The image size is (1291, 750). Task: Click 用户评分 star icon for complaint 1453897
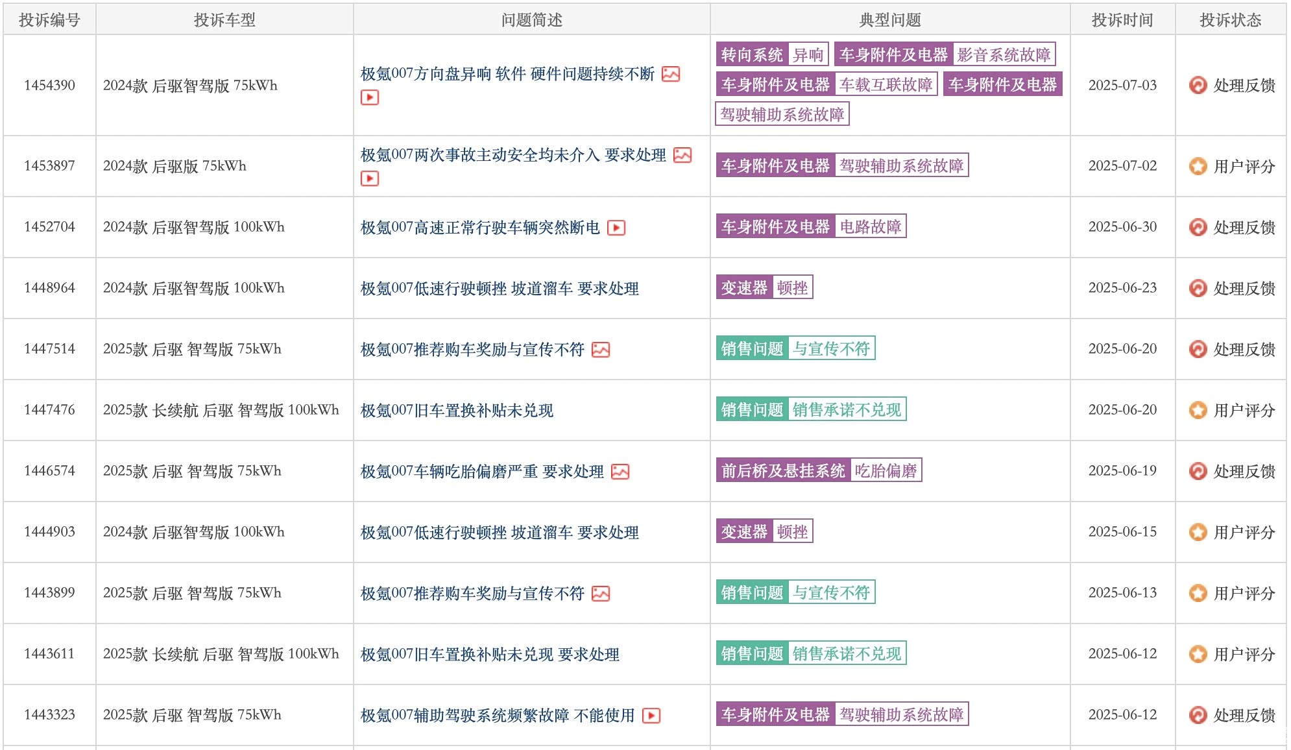tap(1198, 166)
